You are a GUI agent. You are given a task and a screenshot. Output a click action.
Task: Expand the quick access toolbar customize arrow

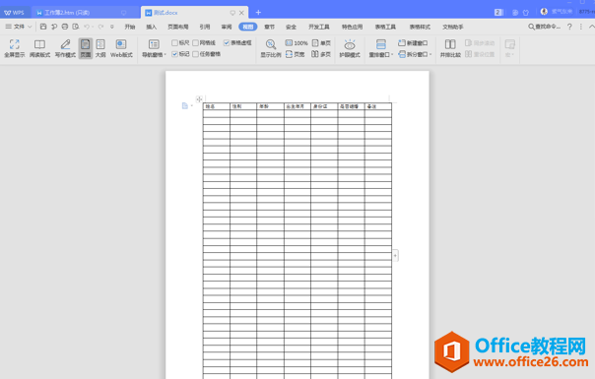pos(112,27)
